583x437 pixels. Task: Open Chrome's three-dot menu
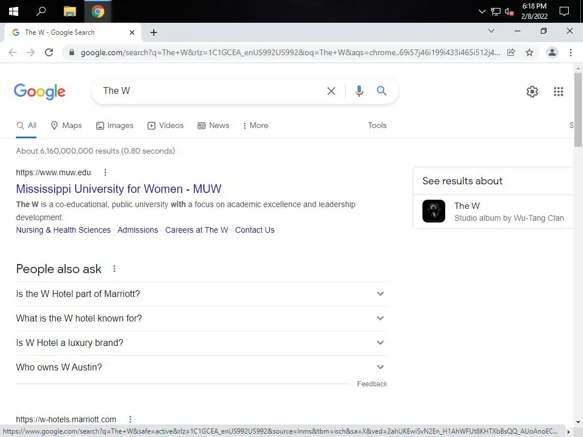570,52
